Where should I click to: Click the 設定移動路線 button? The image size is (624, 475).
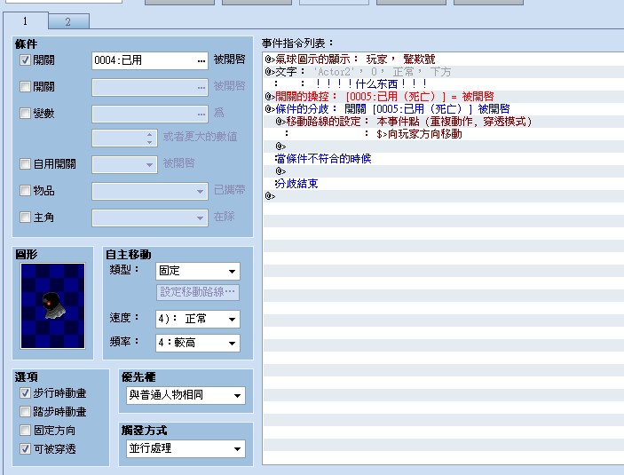point(198,292)
